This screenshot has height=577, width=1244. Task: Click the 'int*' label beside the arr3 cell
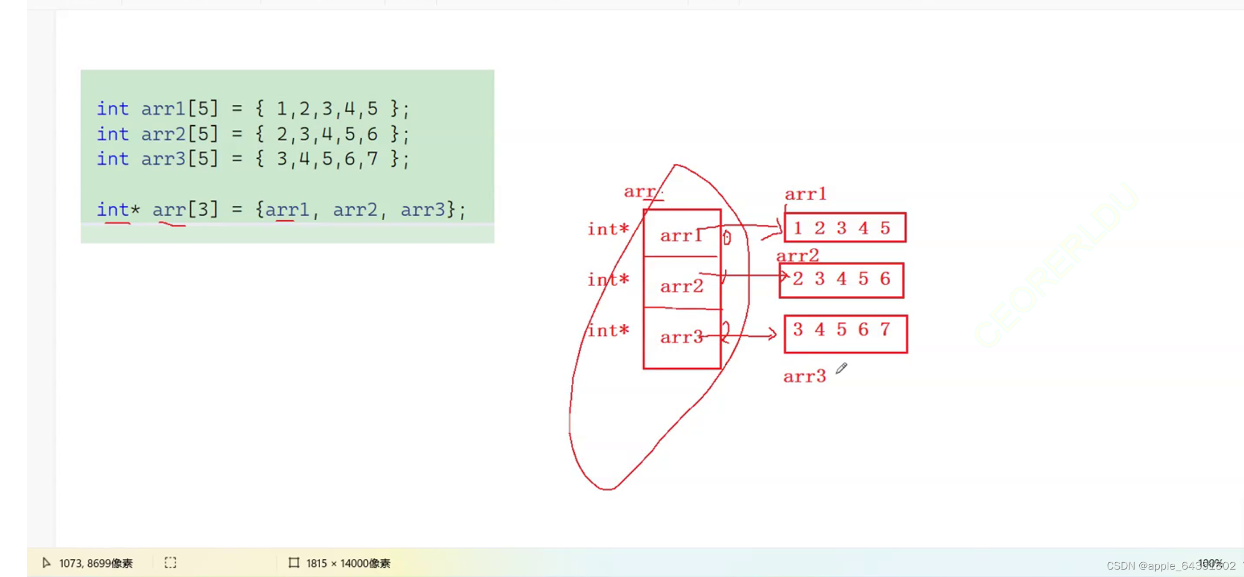tap(608, 330)
